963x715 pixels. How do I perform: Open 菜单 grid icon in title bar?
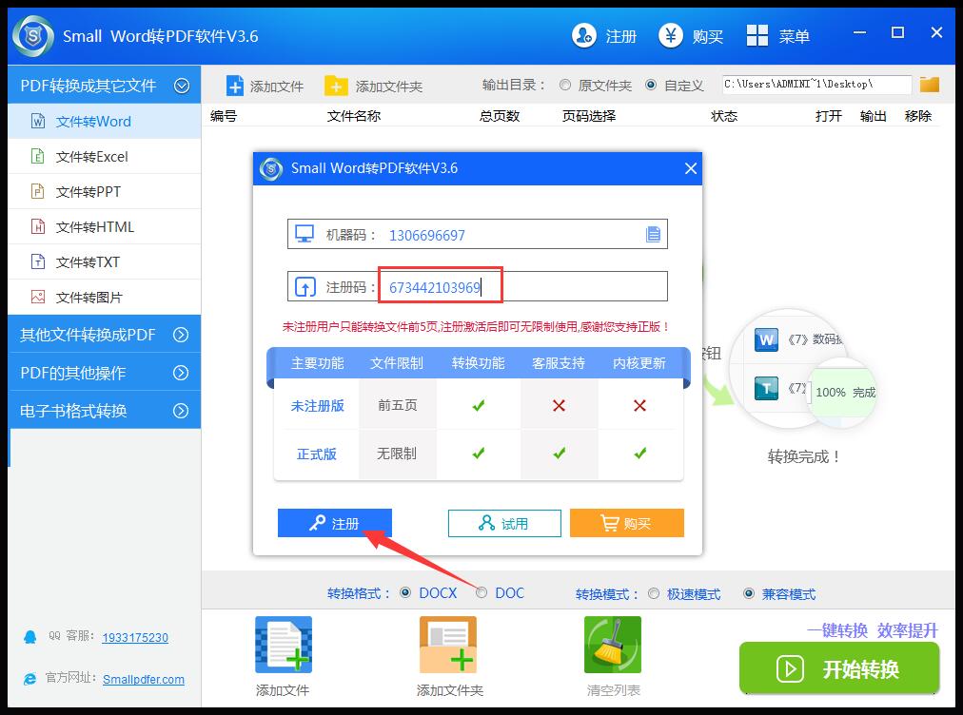pos(757,36)
